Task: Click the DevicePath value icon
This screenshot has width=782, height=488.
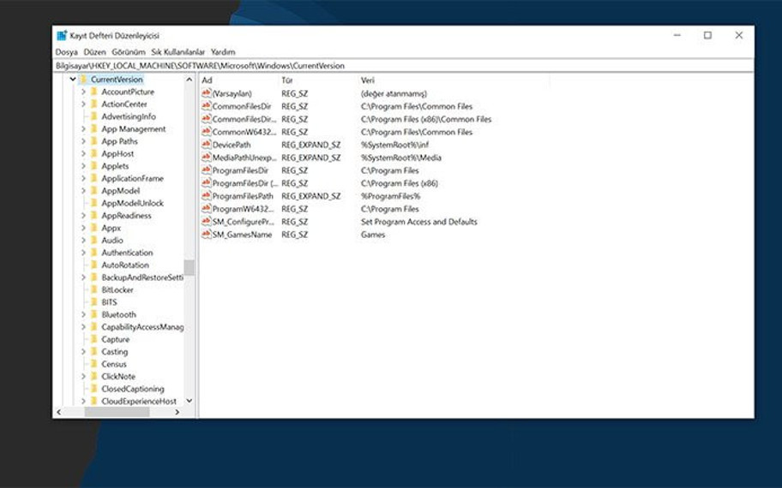Action: pos(206,145)
